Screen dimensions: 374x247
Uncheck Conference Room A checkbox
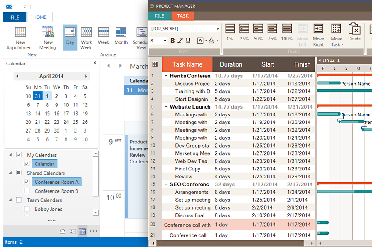[27, 182]
